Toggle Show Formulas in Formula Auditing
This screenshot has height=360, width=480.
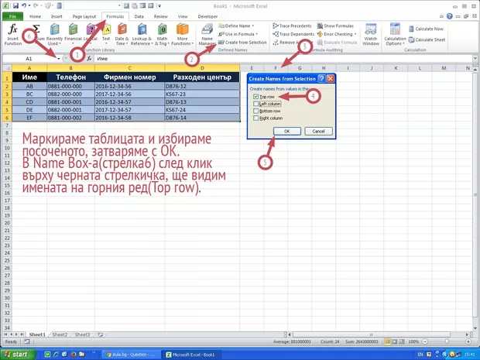point(335,26)
